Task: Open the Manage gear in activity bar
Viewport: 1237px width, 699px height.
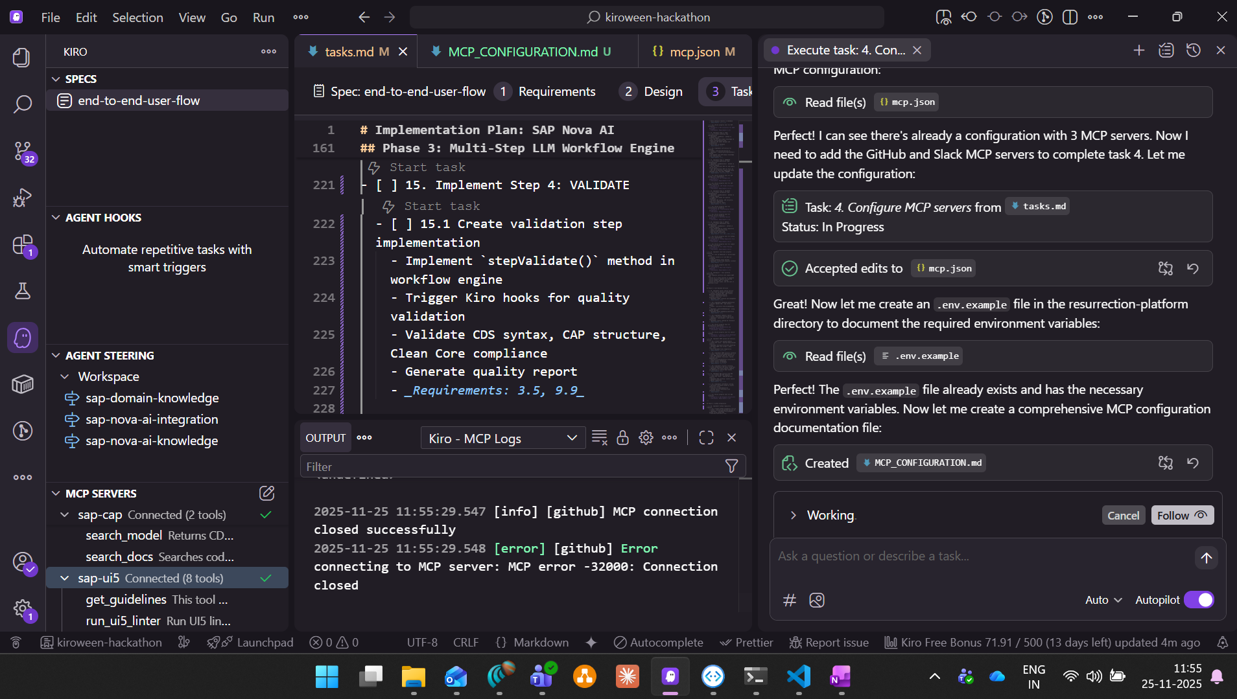Action: (22, 609)
